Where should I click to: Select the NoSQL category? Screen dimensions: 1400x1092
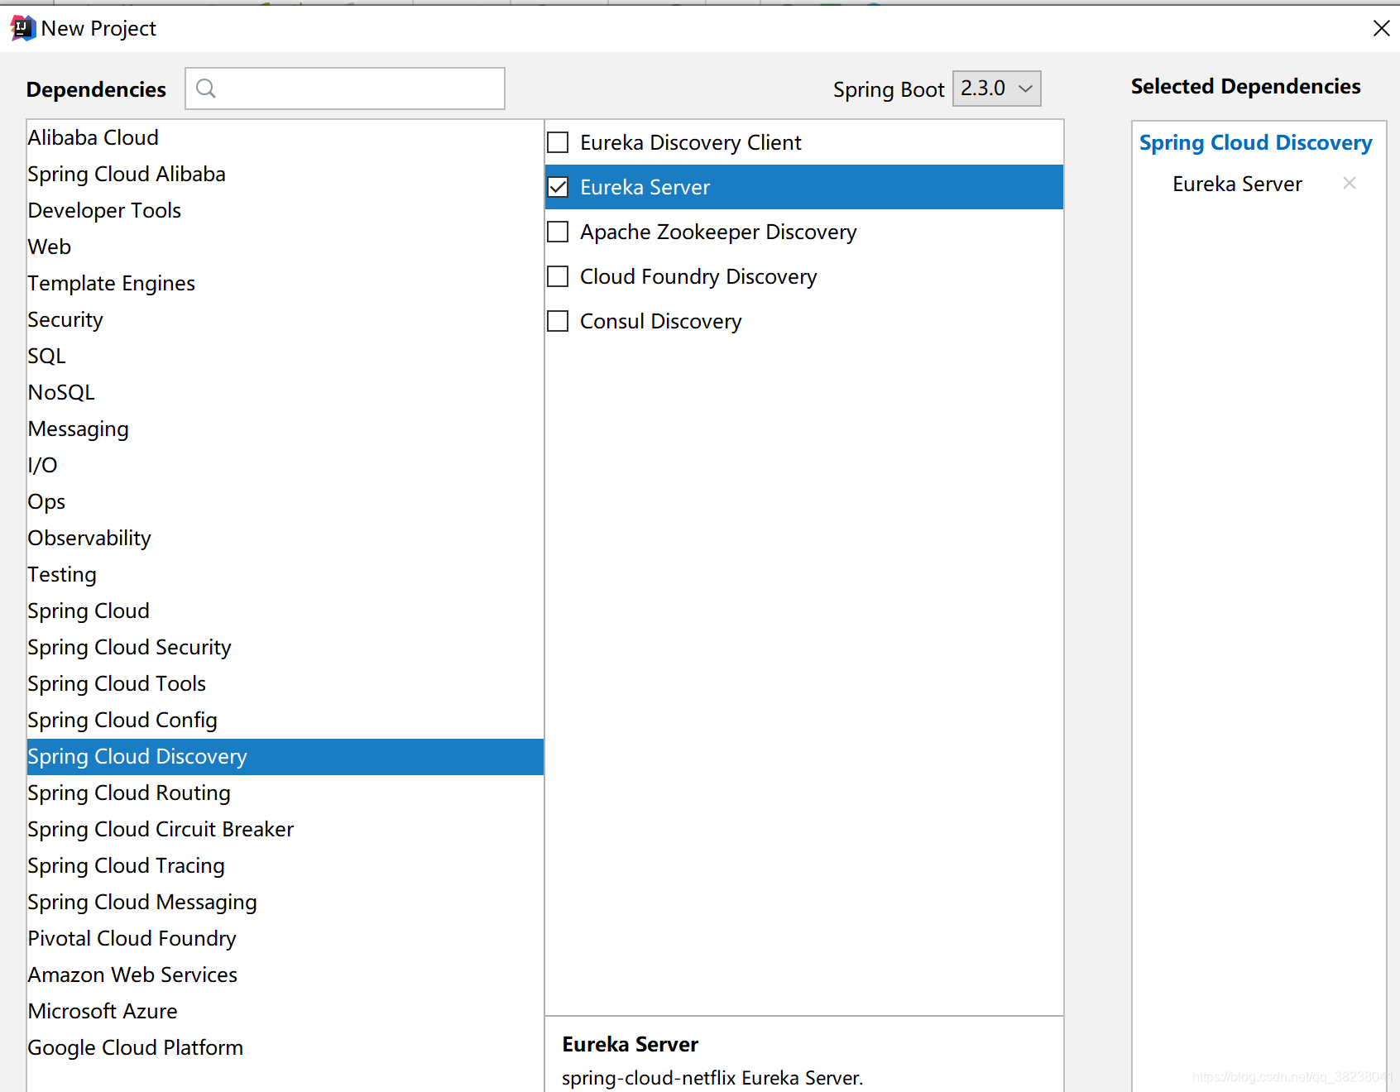point(285,392)
